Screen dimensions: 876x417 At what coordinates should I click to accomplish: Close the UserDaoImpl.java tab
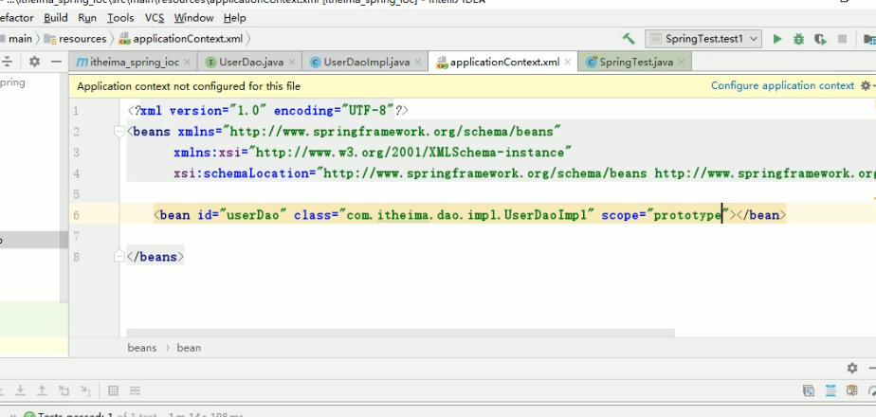pyautogui.click(x=419, y=62)
